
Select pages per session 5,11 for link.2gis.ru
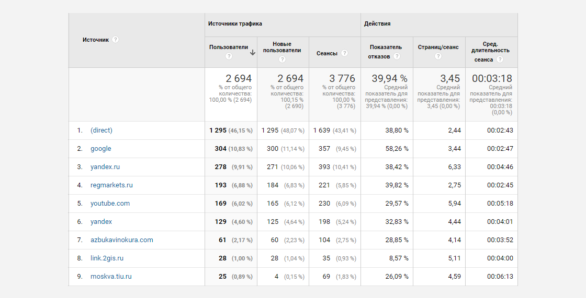tap(455, 258)
